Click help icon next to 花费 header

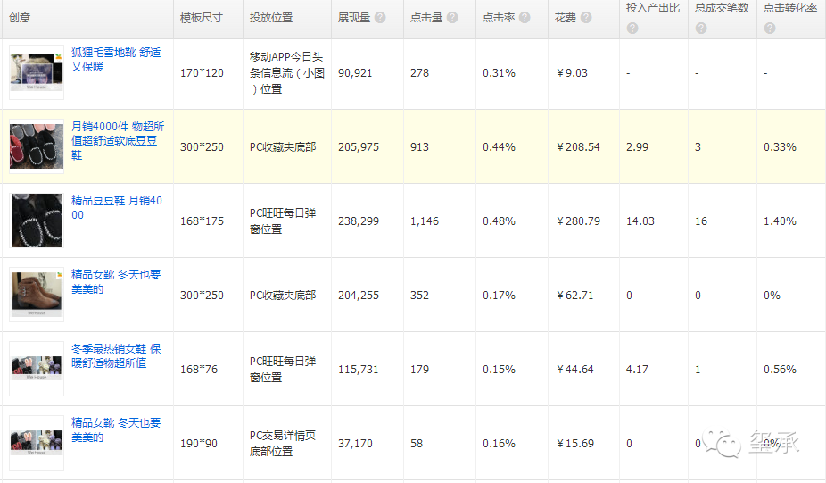point(586,17)
